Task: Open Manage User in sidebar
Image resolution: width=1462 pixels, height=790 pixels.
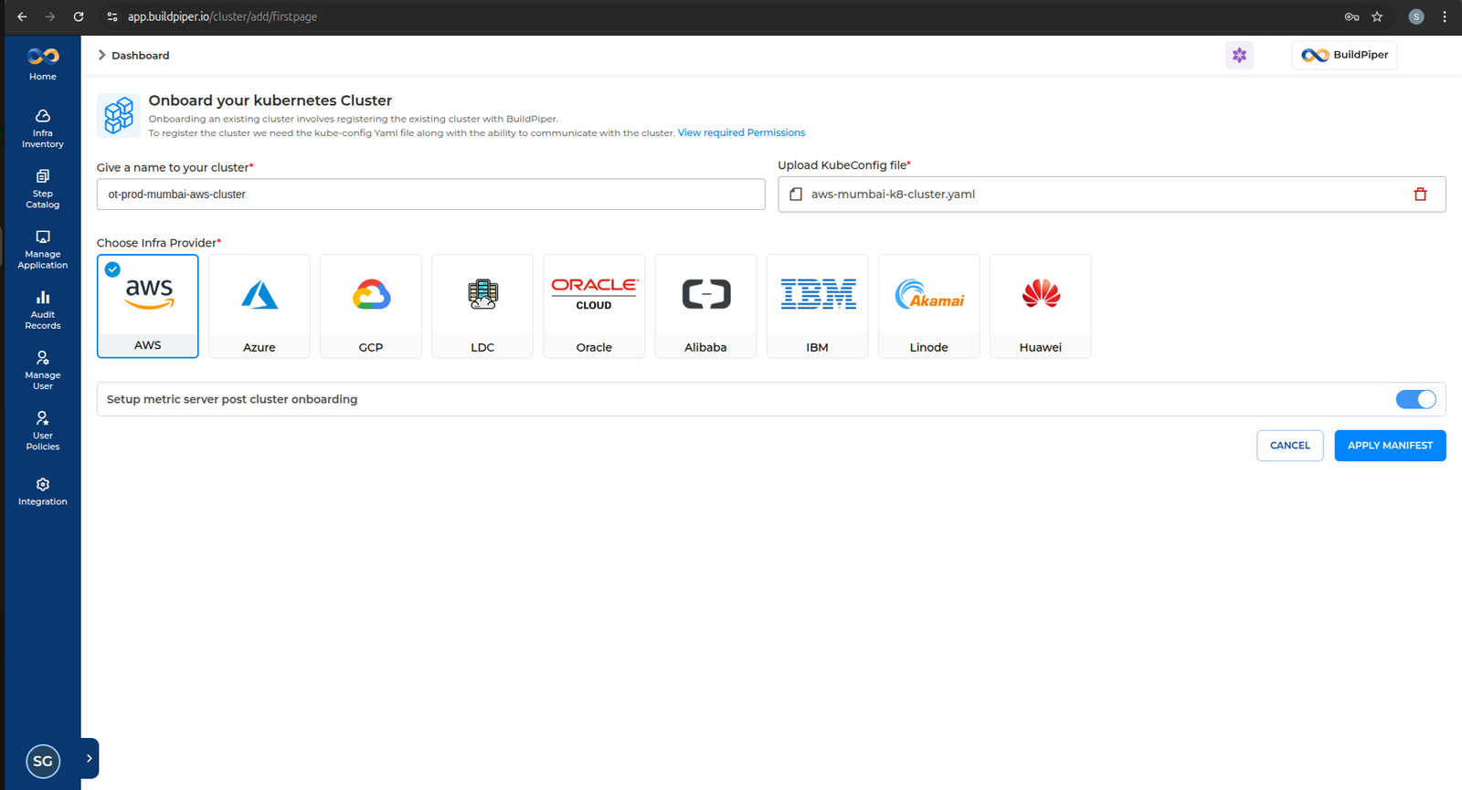Action: (x=43, y=370)
